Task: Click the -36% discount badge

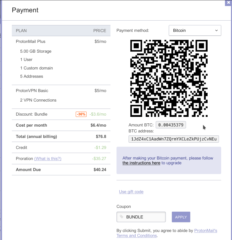Action: (x=81, y=114)
